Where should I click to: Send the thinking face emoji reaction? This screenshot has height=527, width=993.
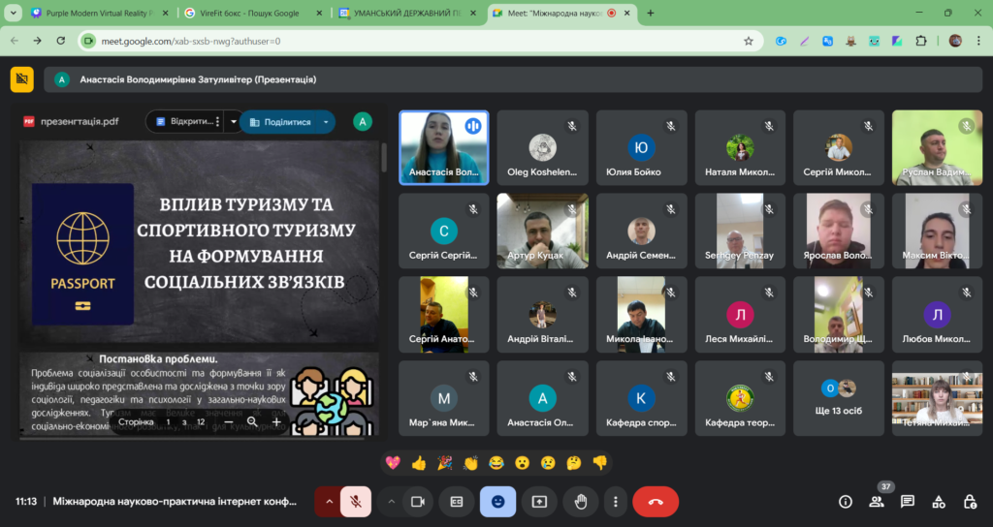574,463
